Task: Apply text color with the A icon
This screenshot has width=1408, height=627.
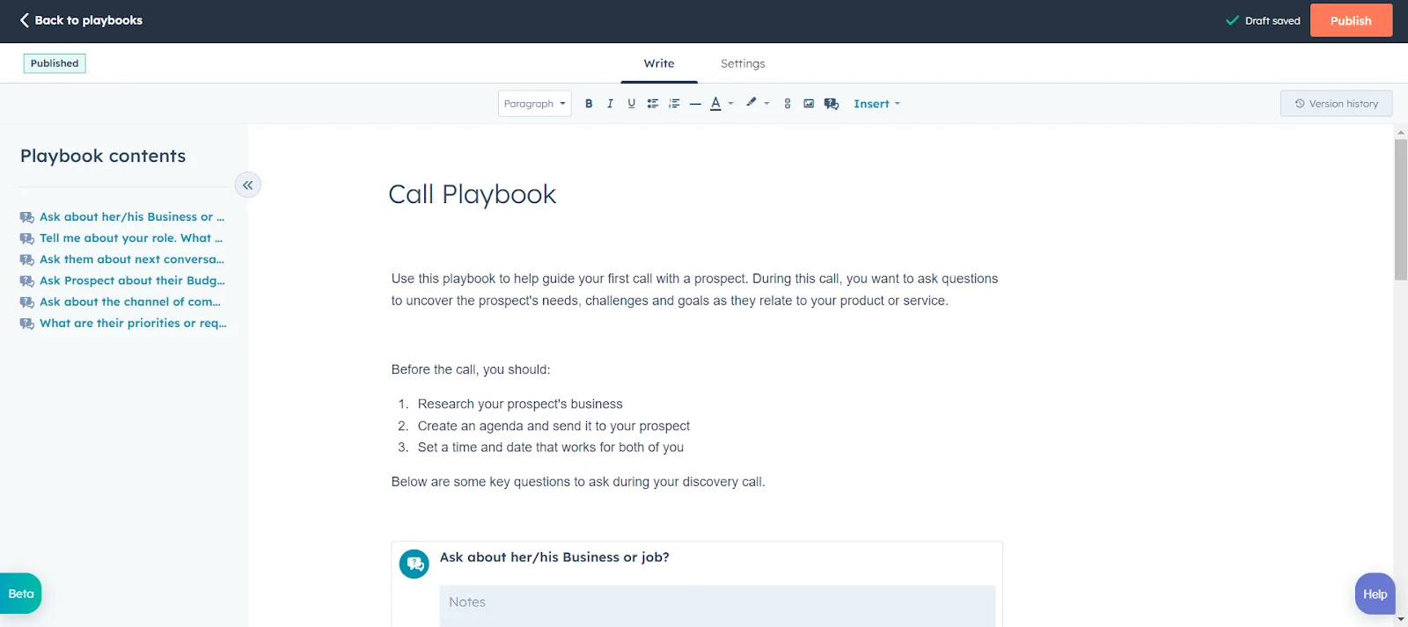Action: click(x=716, y=104)
